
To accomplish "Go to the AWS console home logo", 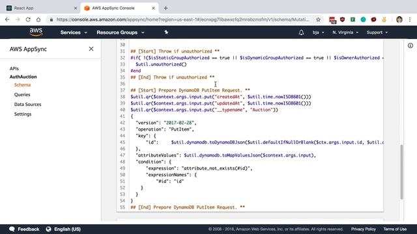I will pyautogui.click(x=36, y=32).
